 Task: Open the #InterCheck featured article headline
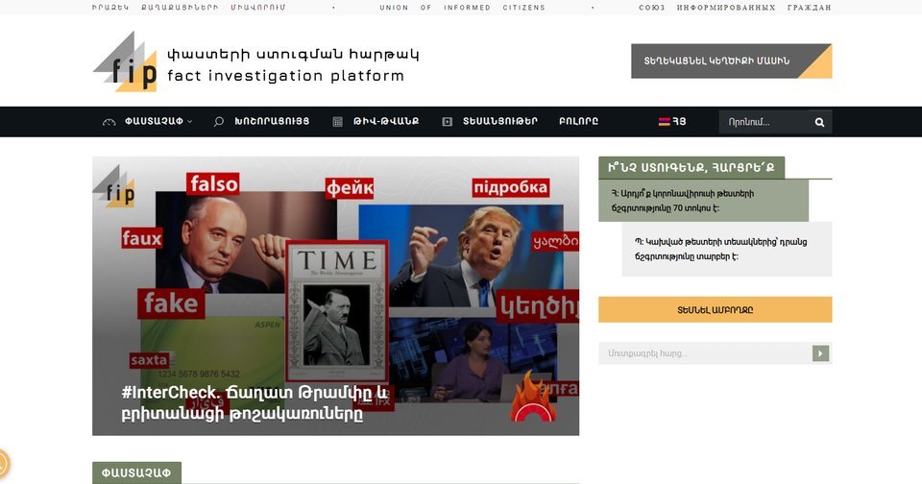[255, 403]
